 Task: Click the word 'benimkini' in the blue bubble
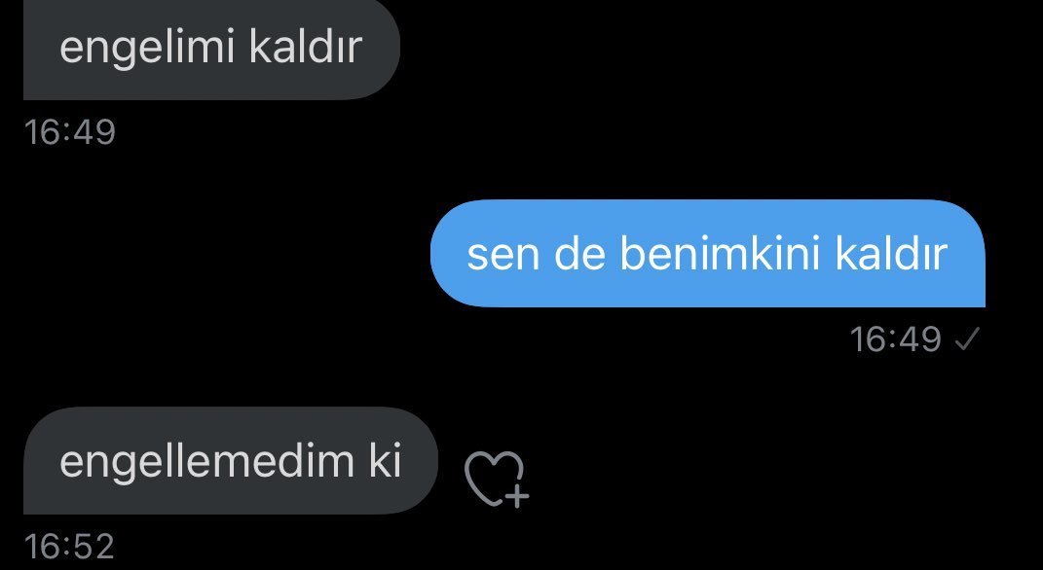tap(719, 253)
